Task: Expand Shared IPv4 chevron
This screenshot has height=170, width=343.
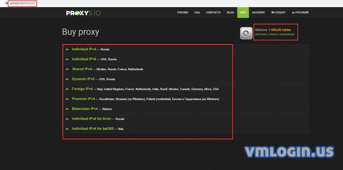Action: point(67,69)
